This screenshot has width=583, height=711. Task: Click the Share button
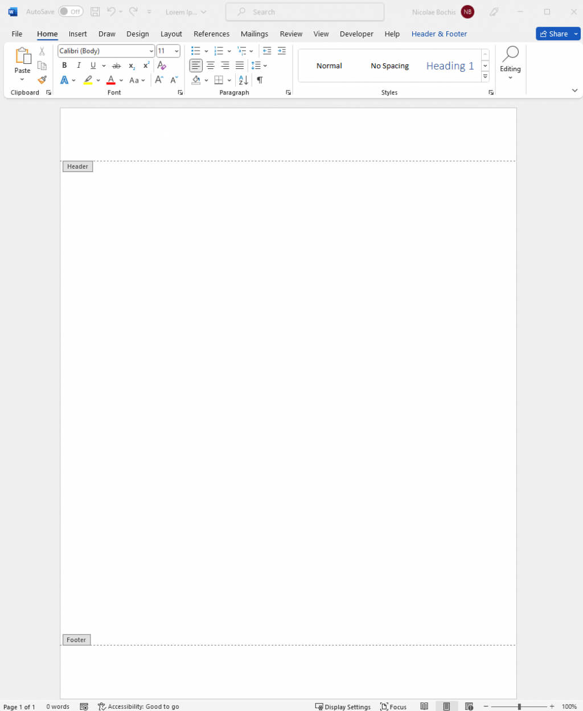coord(553,34)
